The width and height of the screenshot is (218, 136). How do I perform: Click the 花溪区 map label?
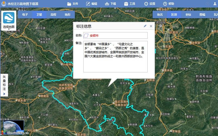pyautogui.click(x=169, y=47)
